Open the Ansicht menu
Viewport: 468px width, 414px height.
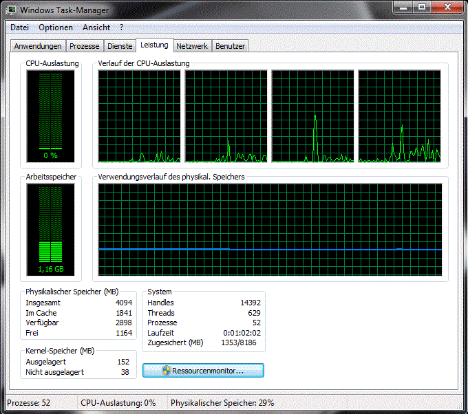pyautogui.click(x=96, y=28)
